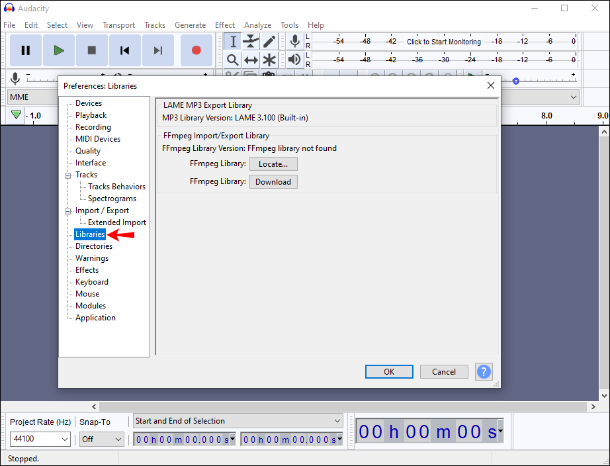Open the Tools menu
Image resolution: width=610 pixels, height=466 pixels.
289,25
